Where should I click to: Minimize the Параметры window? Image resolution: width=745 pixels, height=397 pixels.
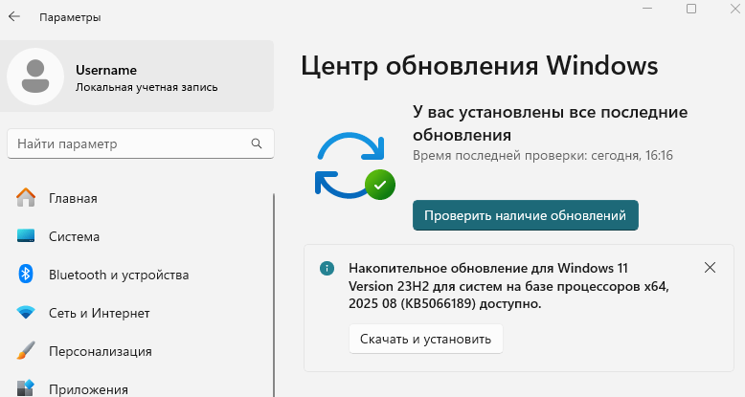tap(647, 9)
